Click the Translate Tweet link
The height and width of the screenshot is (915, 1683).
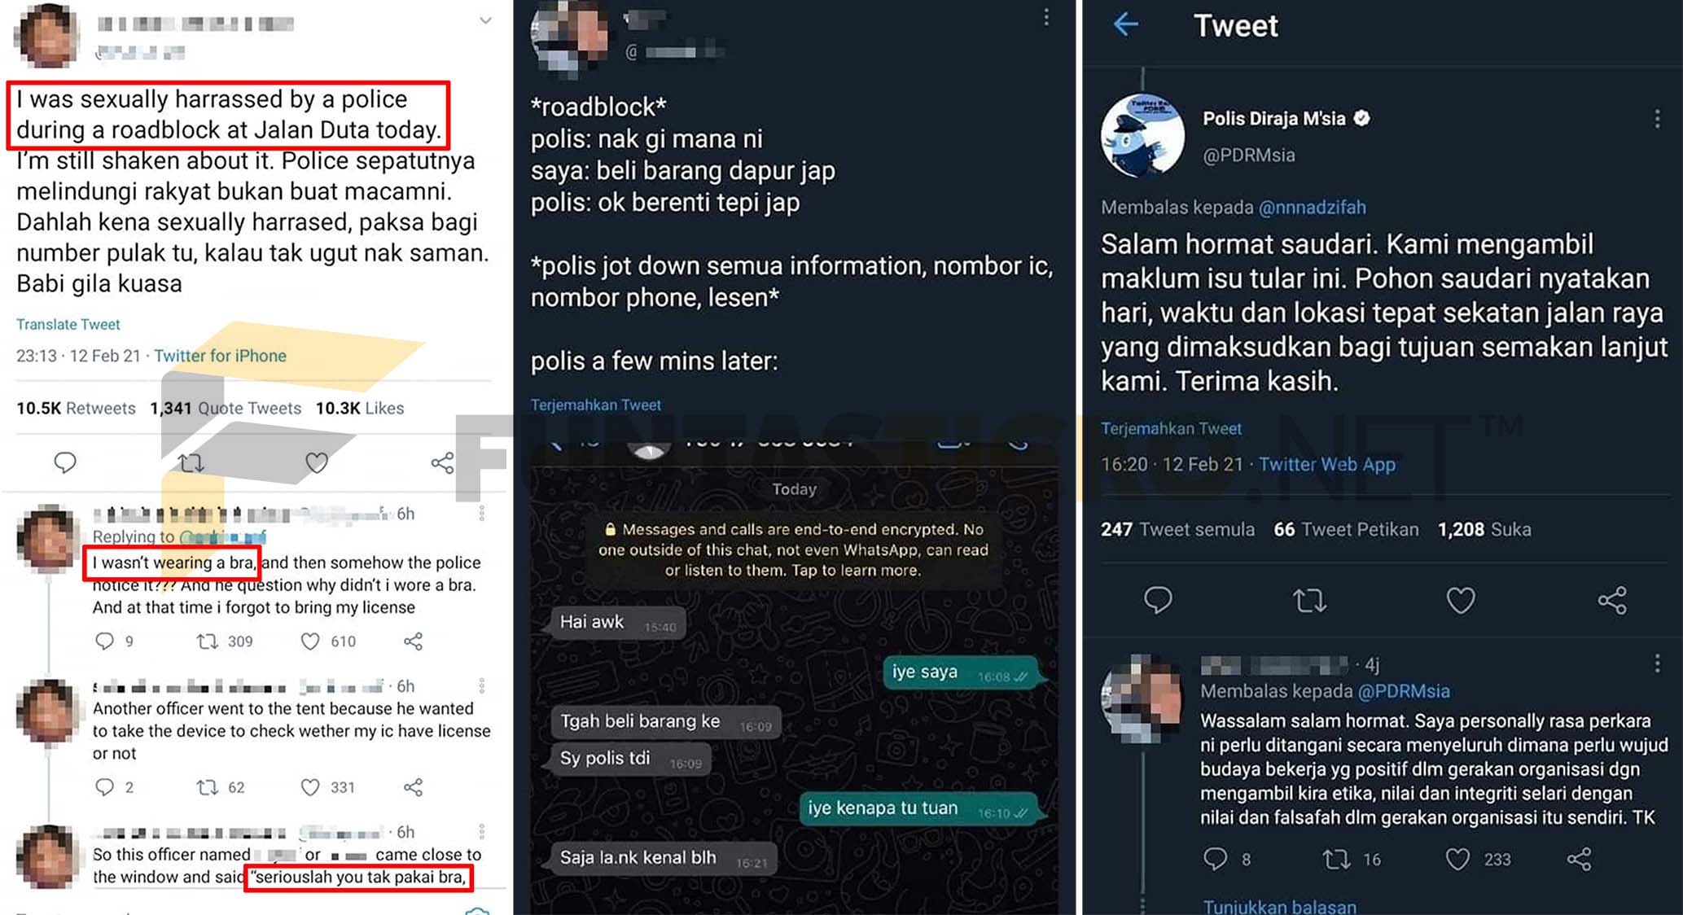(x=68, y=324)
